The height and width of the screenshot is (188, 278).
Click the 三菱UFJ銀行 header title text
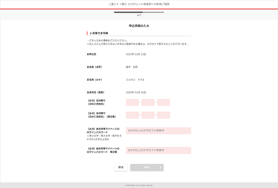point(139,4)
